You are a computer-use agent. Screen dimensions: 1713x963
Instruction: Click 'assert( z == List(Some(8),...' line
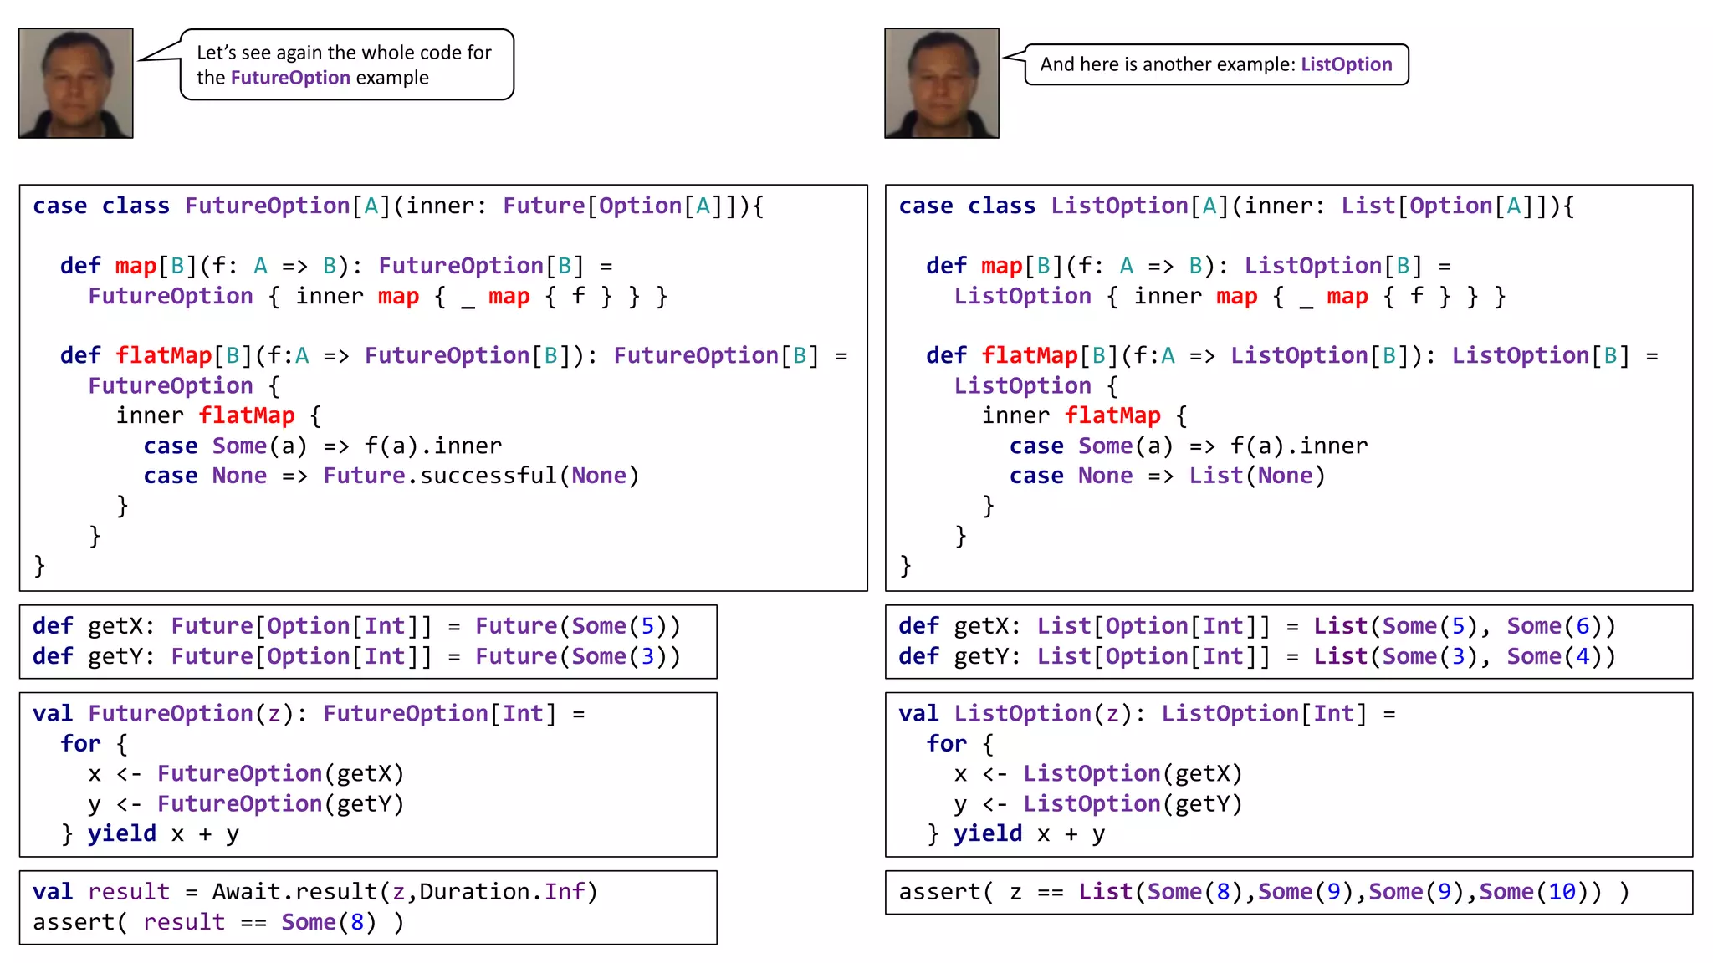coord(1265,892)
